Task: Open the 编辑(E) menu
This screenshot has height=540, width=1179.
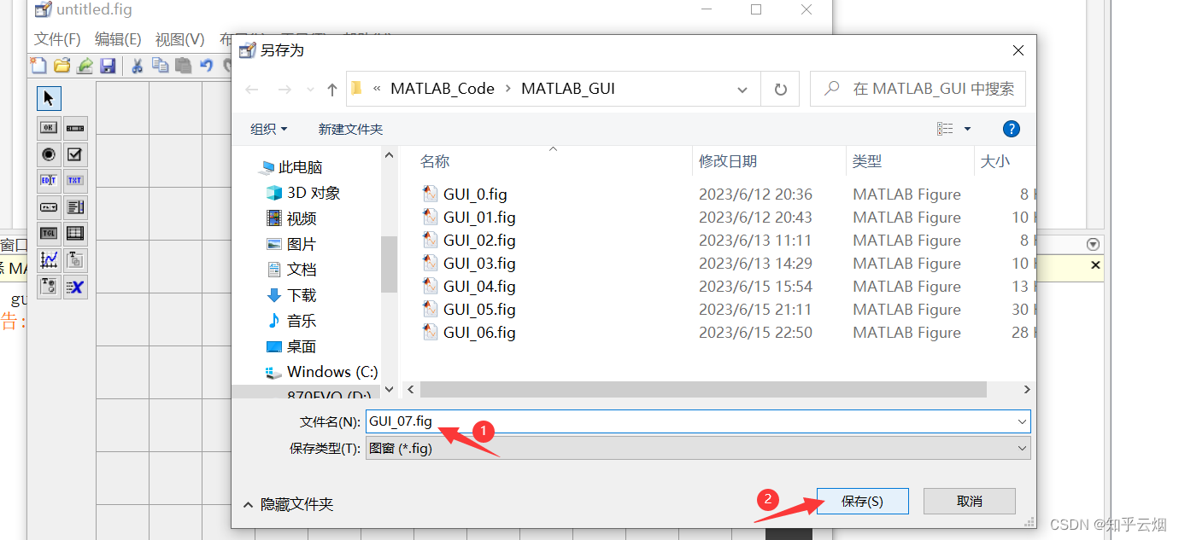Action: [x=118, y=38]
